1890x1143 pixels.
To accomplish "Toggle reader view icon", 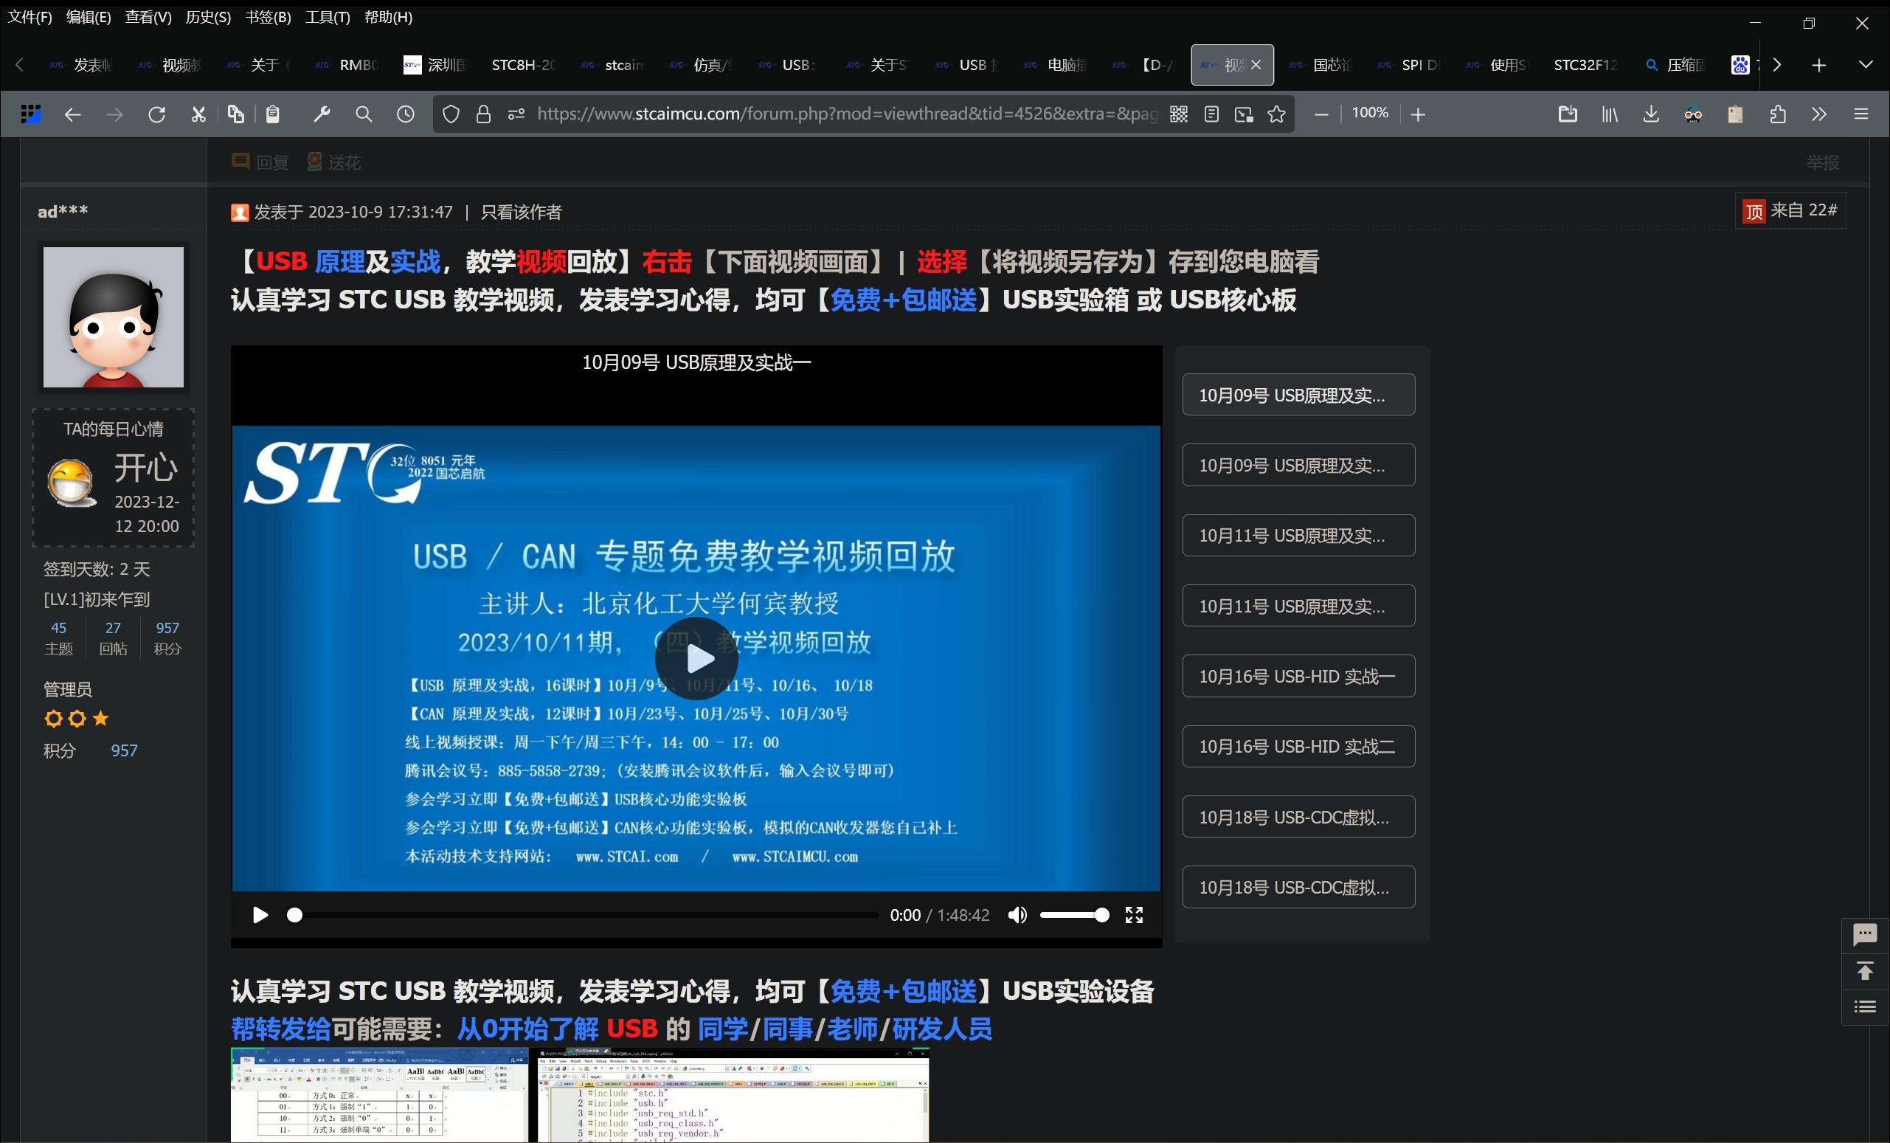I will pos(1212,114).
